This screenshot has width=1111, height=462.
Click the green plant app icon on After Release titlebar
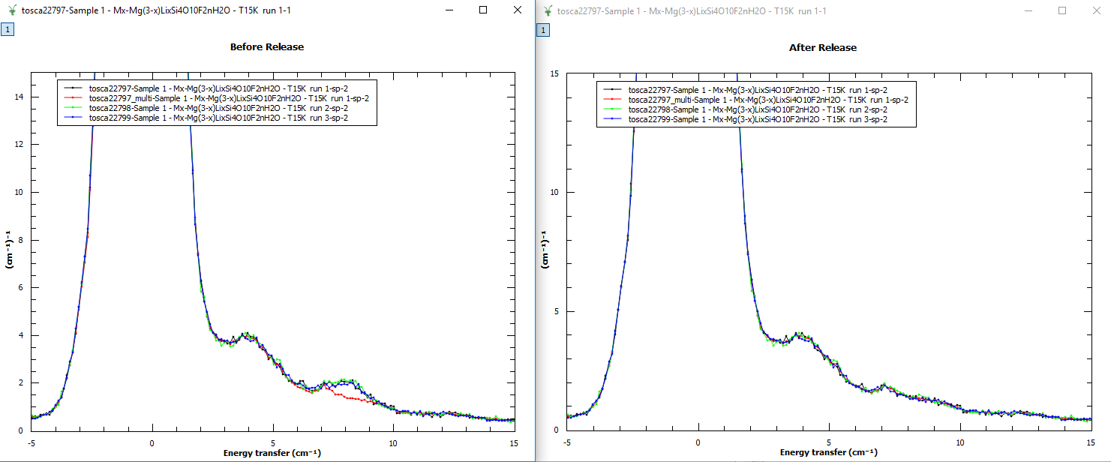[x=547, y=10]
